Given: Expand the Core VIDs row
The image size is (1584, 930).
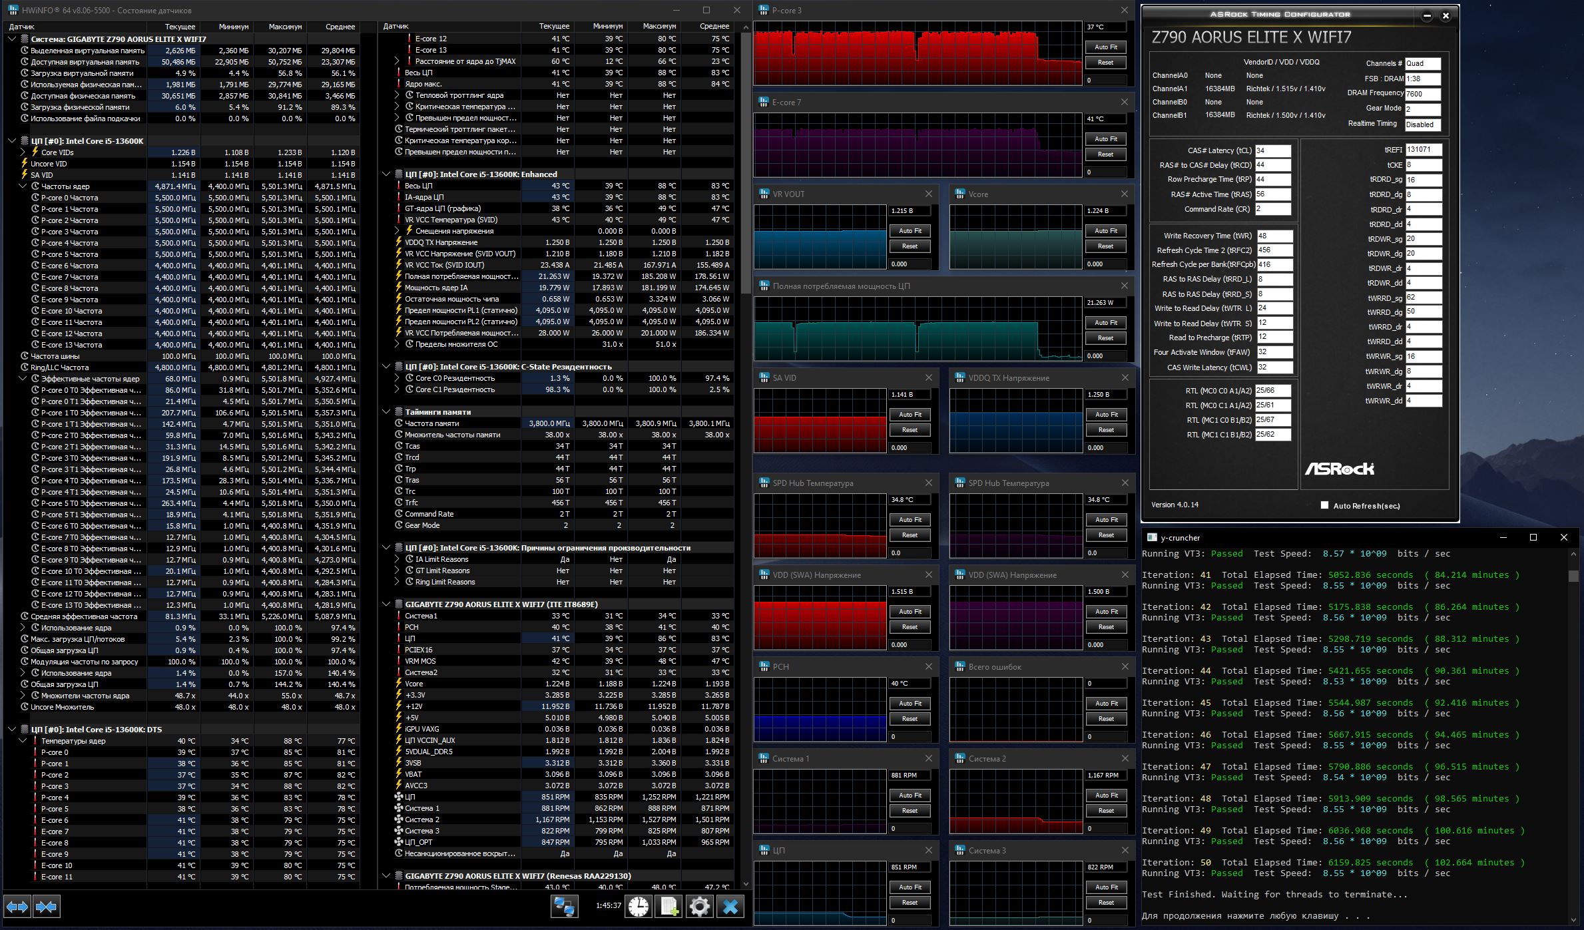Looking at the screenshot, I should pos(23,152).
